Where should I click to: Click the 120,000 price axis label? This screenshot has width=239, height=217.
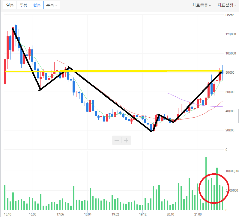tap(231, 34)
